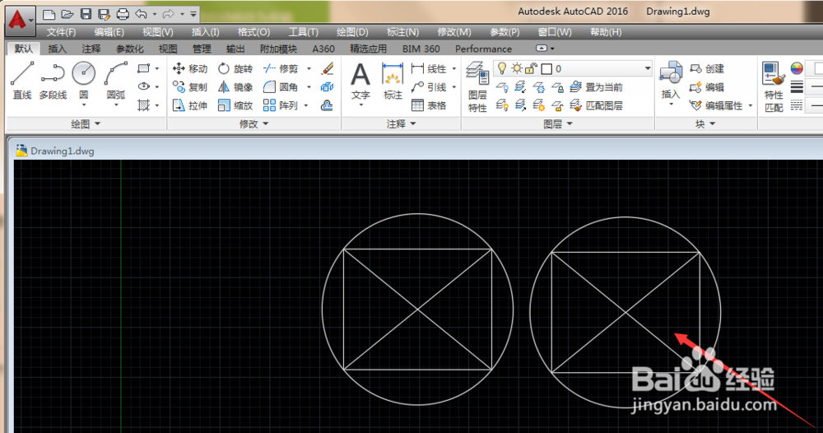The width and height of the screenshot is (823, 433).
Task: Open the Dimension (标注) tool
Action: pos(393,81)
